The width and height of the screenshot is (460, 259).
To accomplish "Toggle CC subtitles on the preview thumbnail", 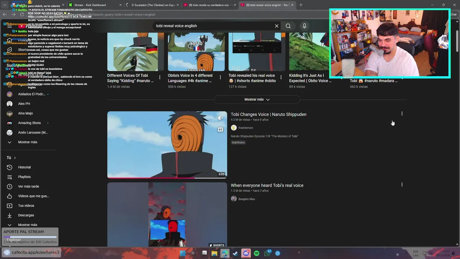I will (x=220, y=129).
